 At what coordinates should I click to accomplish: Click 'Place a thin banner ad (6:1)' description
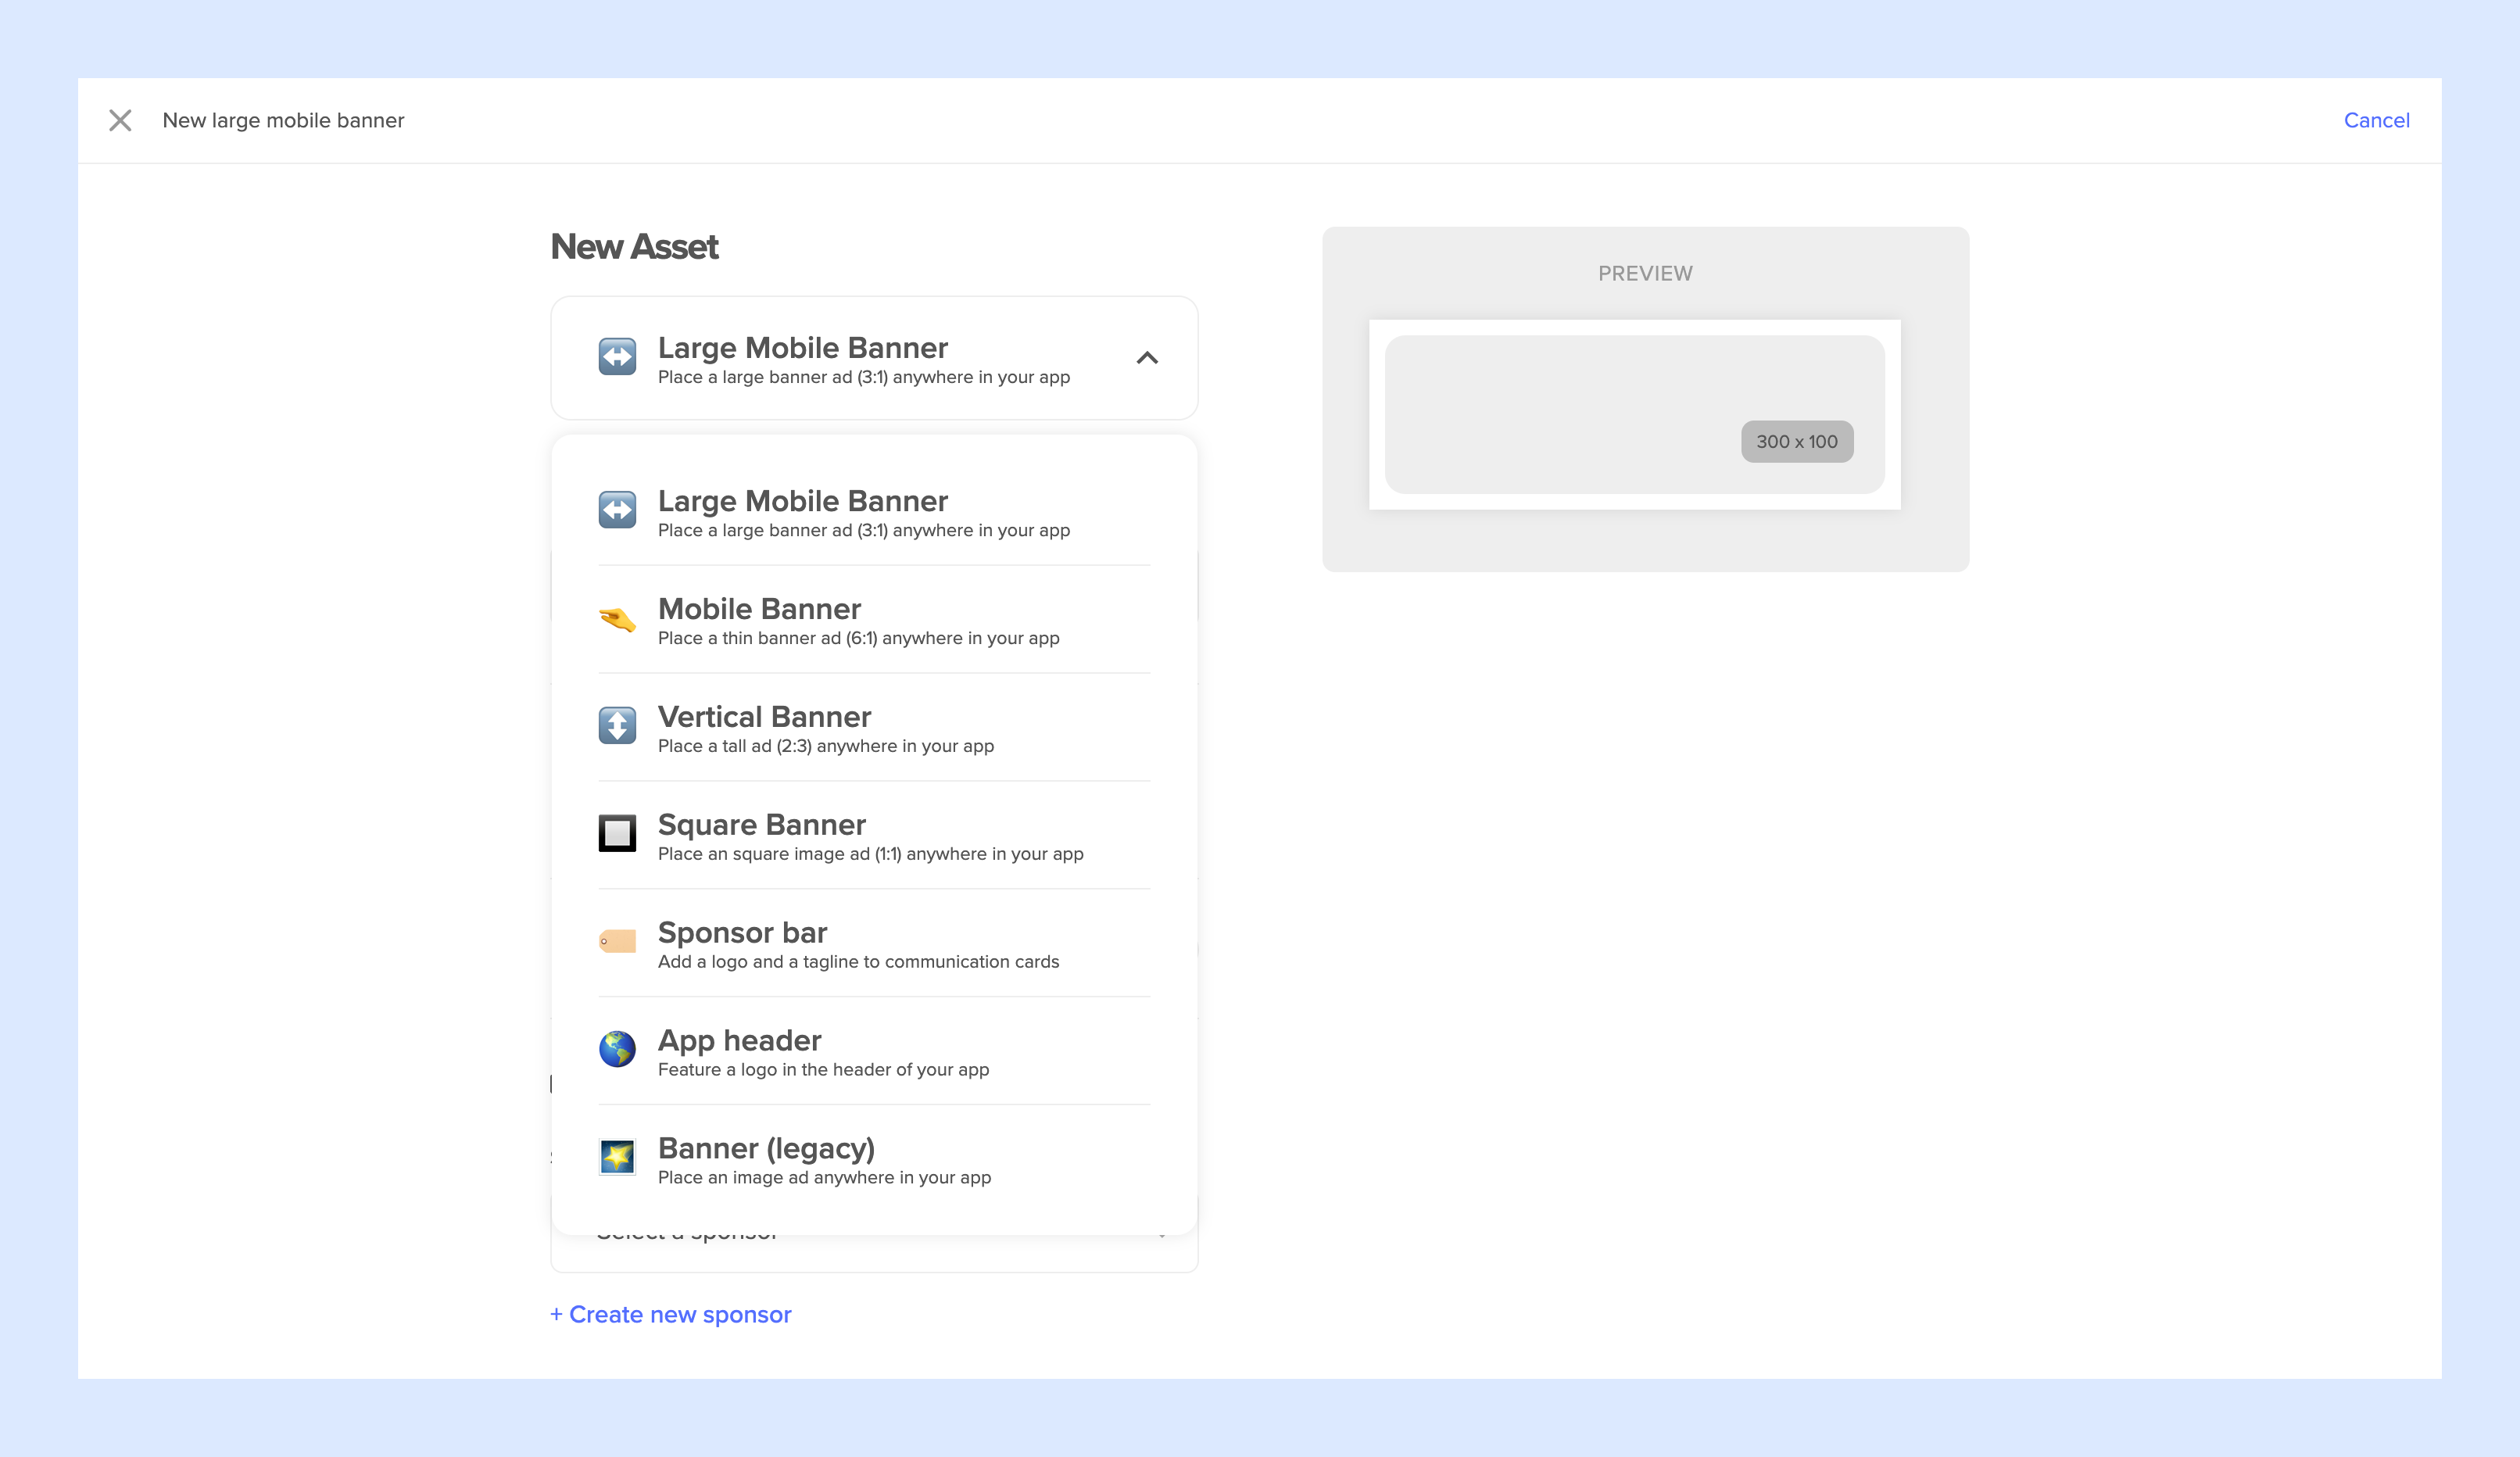858,638
